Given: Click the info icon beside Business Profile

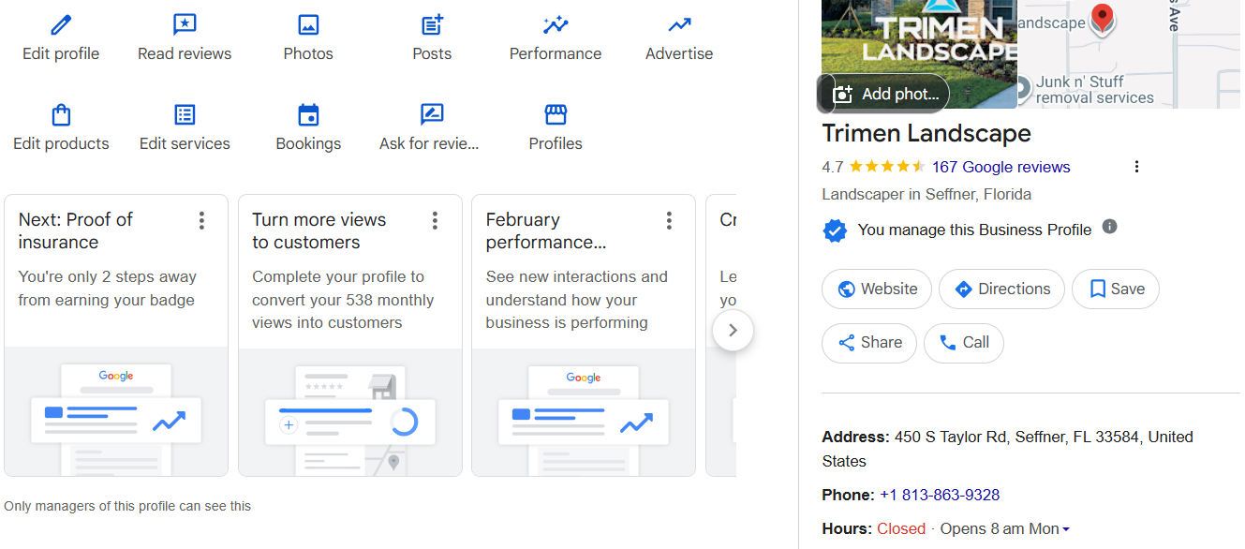Looking at the screenshot, I should (x=1110, y=227).
